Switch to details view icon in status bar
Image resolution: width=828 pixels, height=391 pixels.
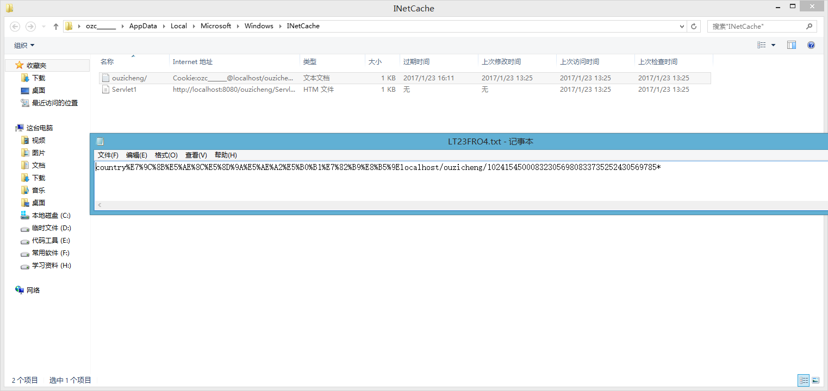(x=804, y=380)
